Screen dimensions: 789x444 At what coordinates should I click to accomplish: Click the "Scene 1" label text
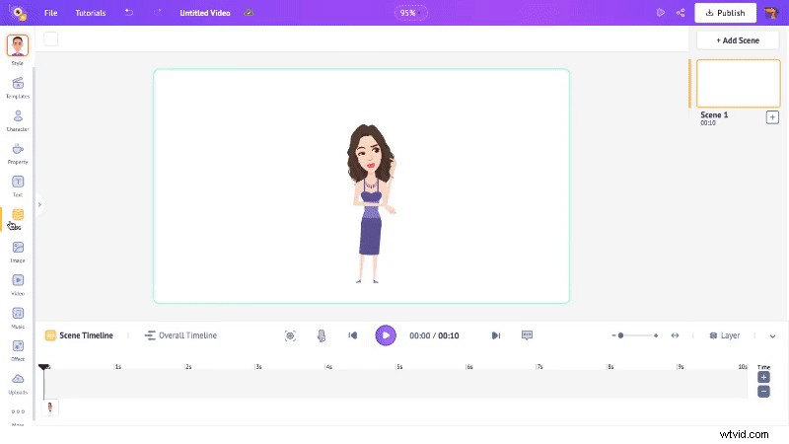pos(714,114)
